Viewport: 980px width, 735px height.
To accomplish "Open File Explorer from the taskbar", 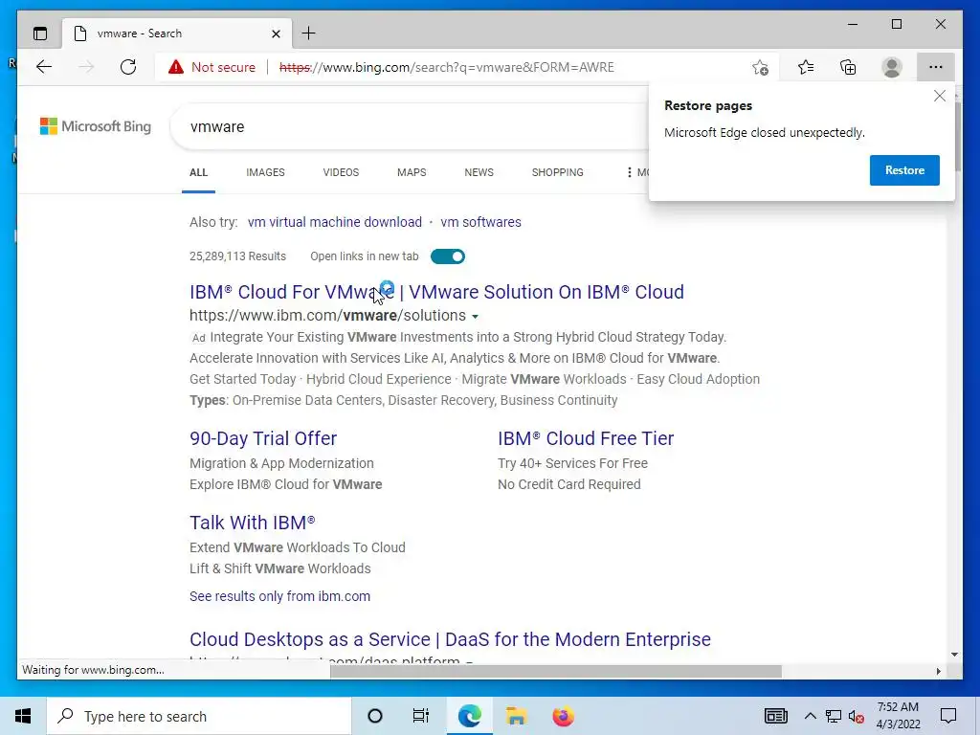I will pyautogui.click(x=516, y=716).
